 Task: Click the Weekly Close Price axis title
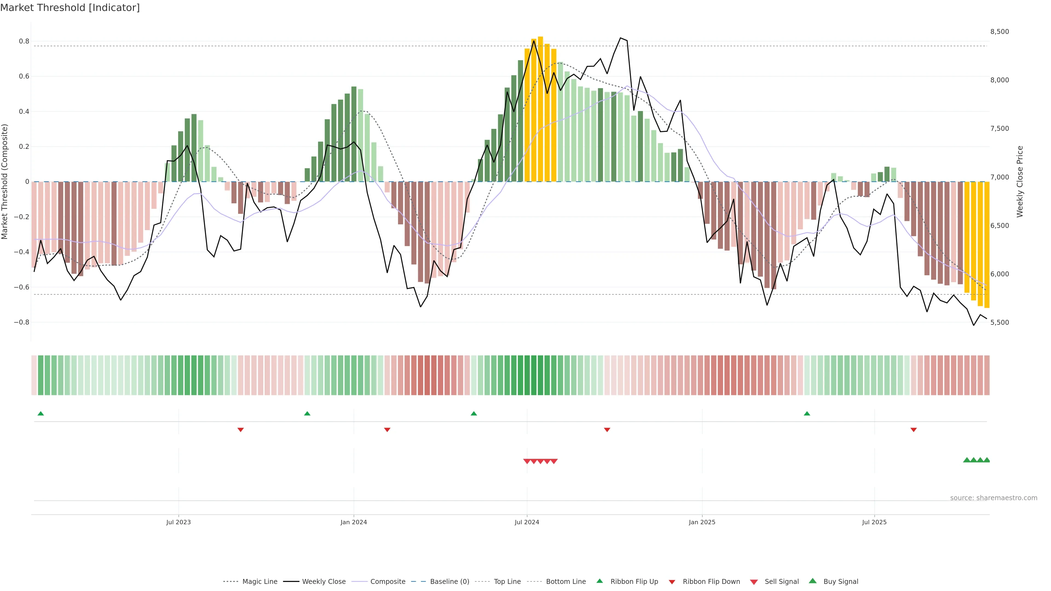tap(1020, 181)
